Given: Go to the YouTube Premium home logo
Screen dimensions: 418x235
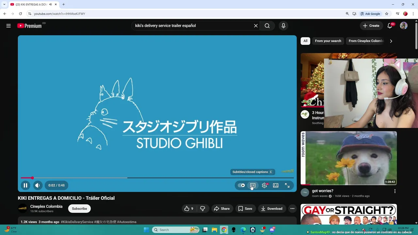Looking at the screenshot, I should [x=29, y=26].
